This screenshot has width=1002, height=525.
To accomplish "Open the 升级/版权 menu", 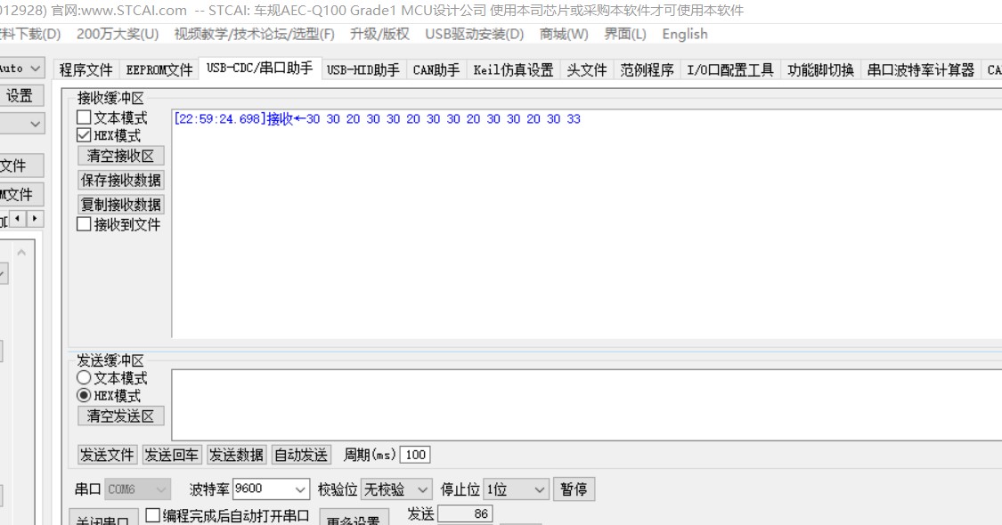I will coord(379,34).
